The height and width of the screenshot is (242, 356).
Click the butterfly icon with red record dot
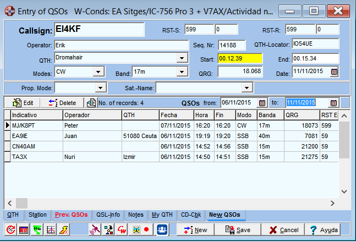tap(141, 230)
